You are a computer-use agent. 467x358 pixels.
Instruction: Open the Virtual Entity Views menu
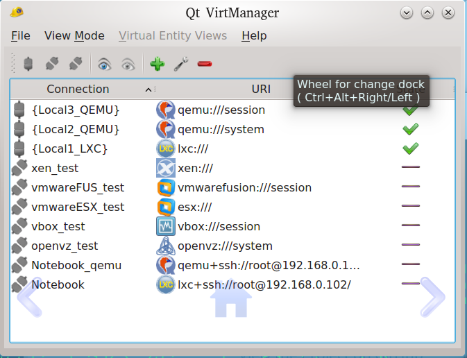click(x=173, y=36)
